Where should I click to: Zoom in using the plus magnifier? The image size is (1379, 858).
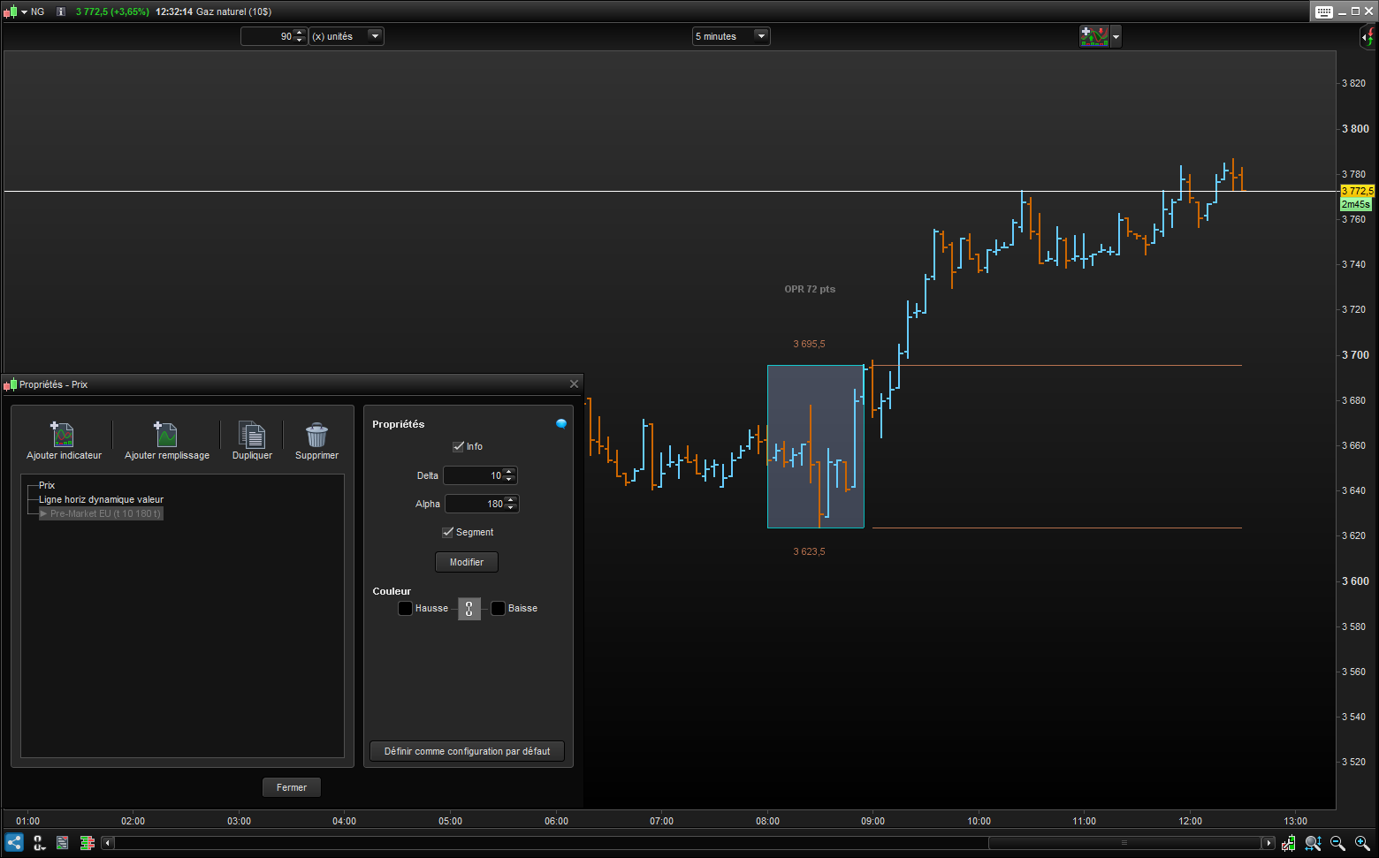point(1362,843)
